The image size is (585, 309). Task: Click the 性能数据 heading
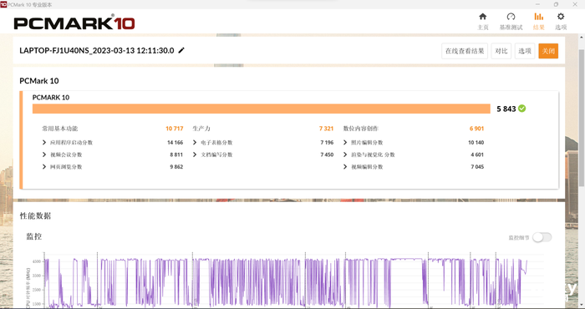click(x=35, y=215)
